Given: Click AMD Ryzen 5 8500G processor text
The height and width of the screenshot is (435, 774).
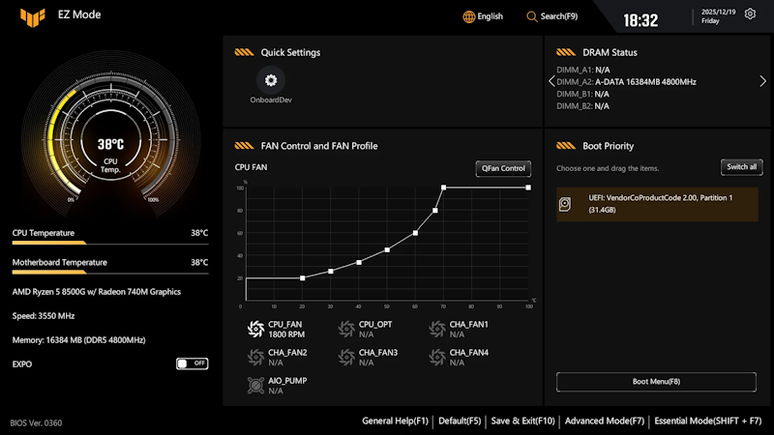Looking at the screenshot, I should pos(96,292).
